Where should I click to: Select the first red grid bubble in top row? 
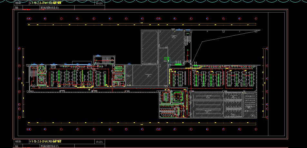tap(29, 18)
